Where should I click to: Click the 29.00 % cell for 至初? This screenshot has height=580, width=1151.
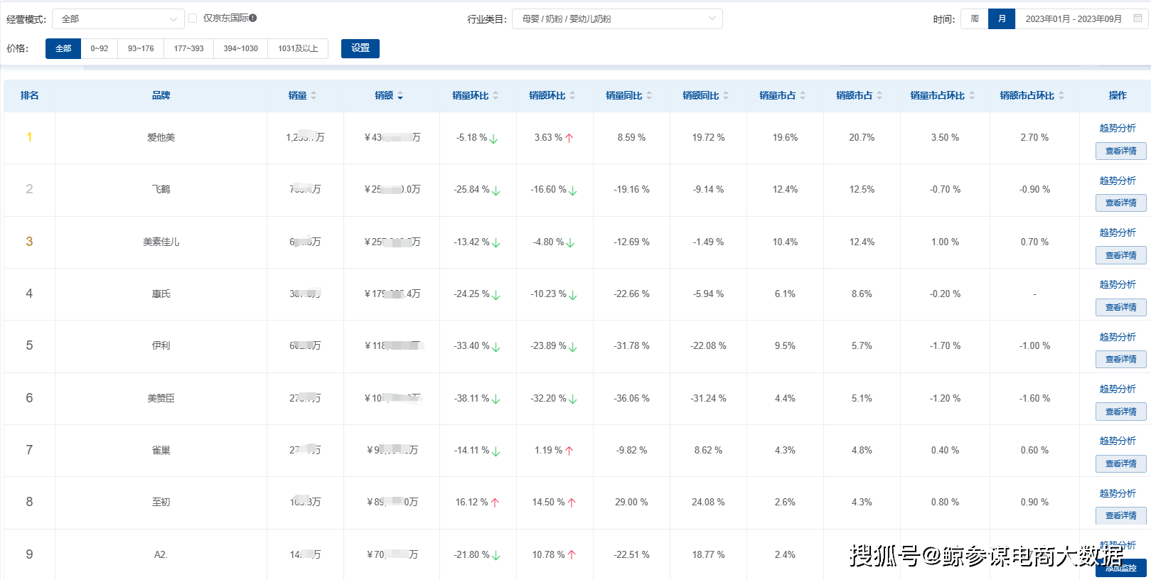631,503
